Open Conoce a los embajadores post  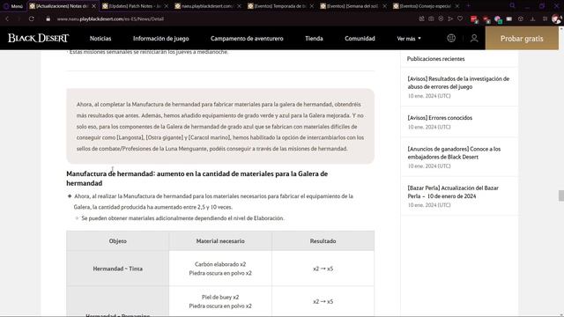454,152
